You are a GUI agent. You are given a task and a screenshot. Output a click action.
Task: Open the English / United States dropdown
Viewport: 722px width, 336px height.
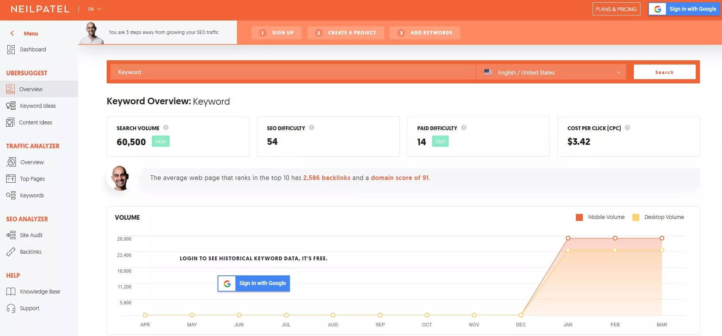point(551,72)
